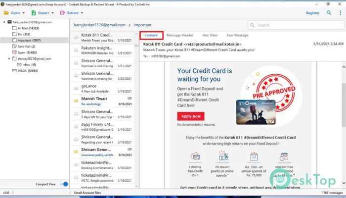Switch to the Raw Message tab
346x198 pixels.
click(x=237, y=35)
